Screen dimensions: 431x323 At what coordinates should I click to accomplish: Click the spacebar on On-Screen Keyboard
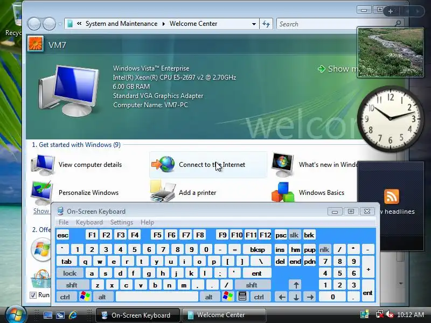(157, 297)
